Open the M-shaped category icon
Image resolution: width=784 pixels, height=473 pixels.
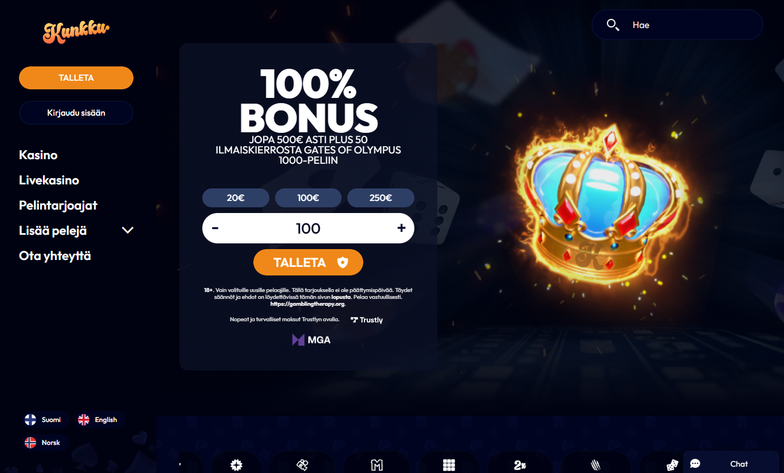[x=377, y=465]
